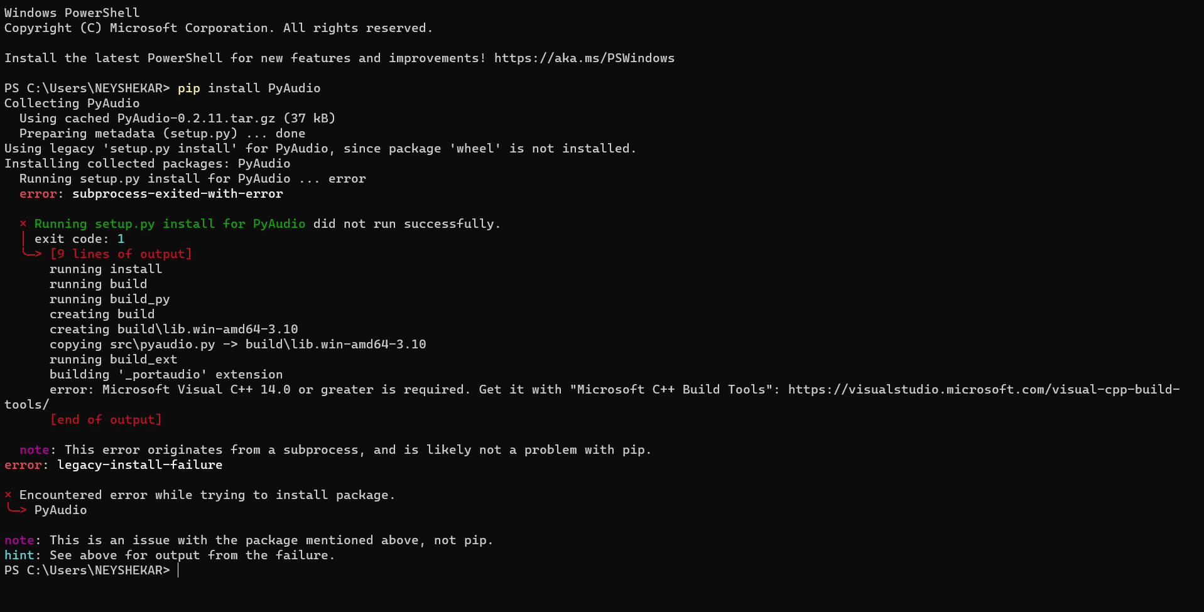Place cursor at the bottom PS prompt
The width and height of the screenshot is (1204, 612).
(x=178, y=571)
